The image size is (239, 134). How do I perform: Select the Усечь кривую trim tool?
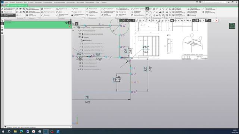[107, 9]
